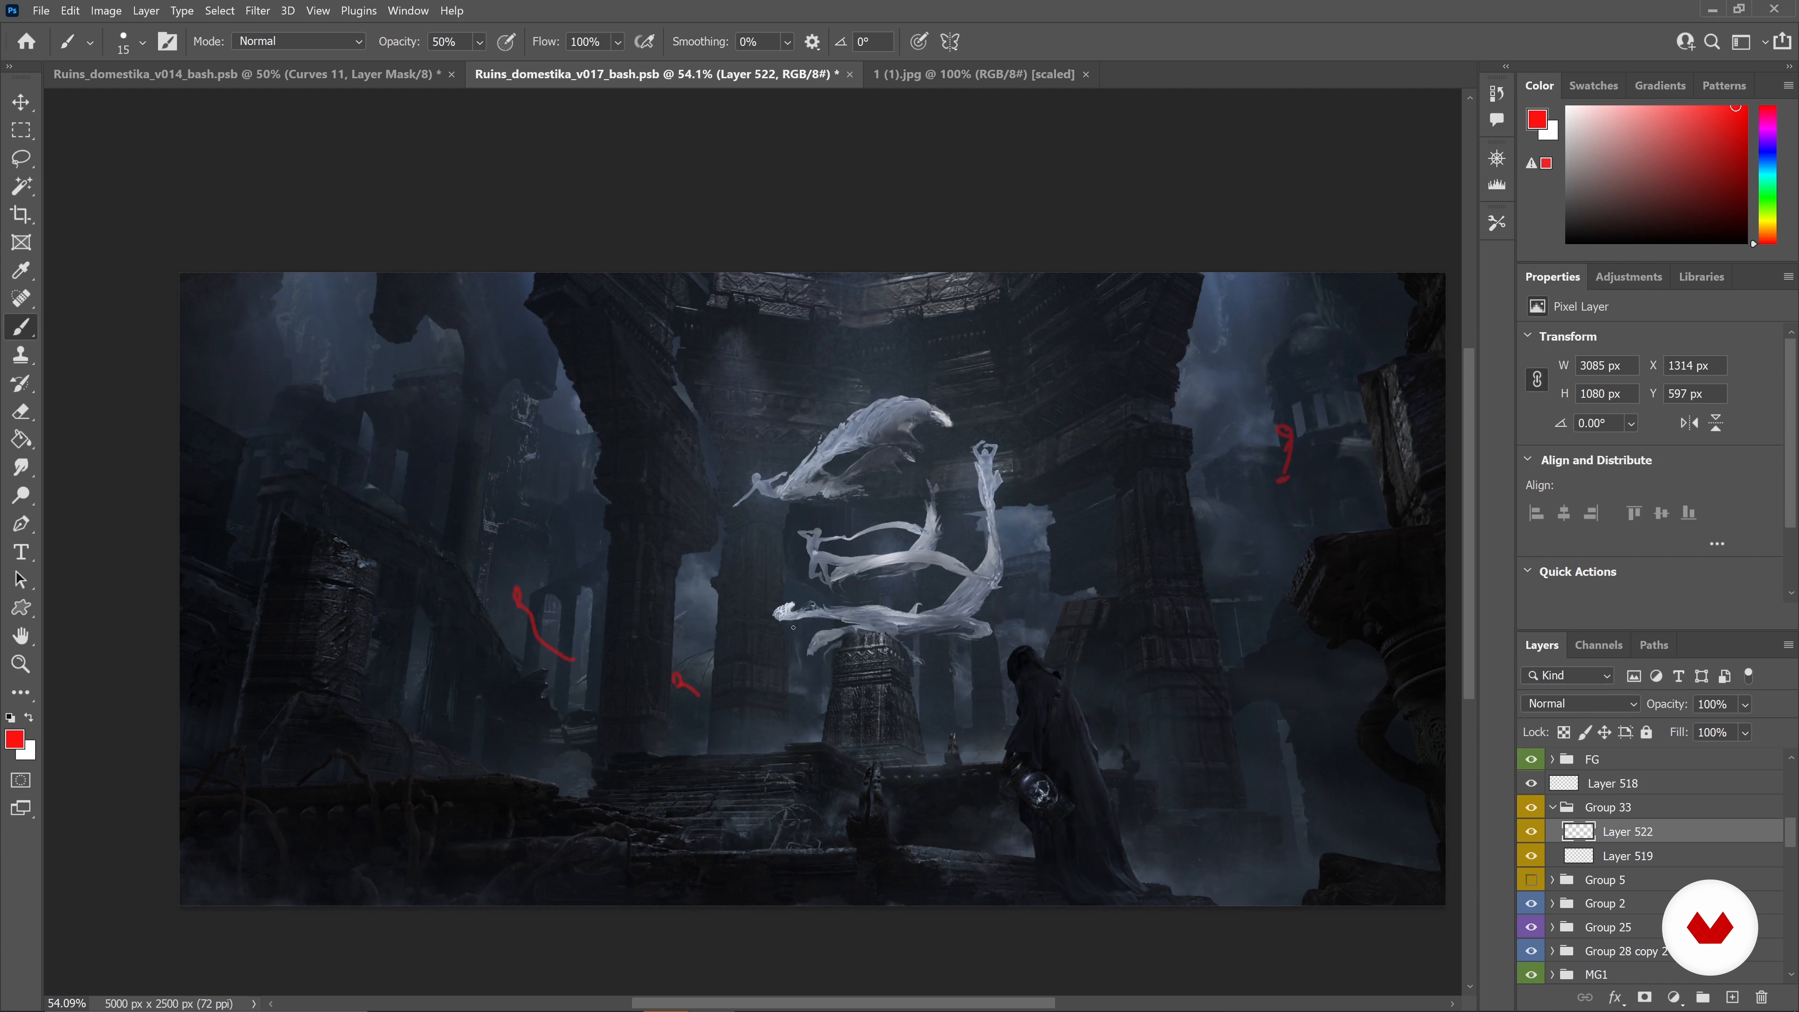Select the Paint Bucket tool

click(x=21, y=439)
